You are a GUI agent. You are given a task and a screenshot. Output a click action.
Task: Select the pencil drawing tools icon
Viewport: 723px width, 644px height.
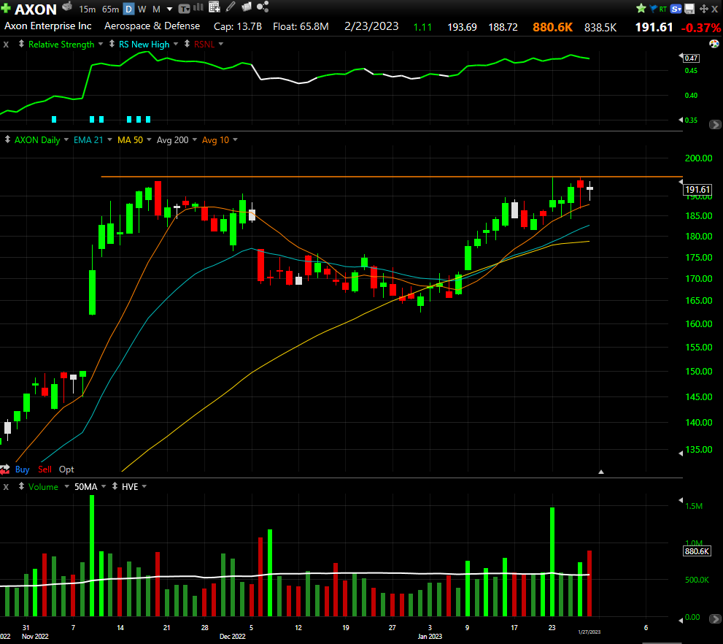pyautogui.click(x=231, y=7)
